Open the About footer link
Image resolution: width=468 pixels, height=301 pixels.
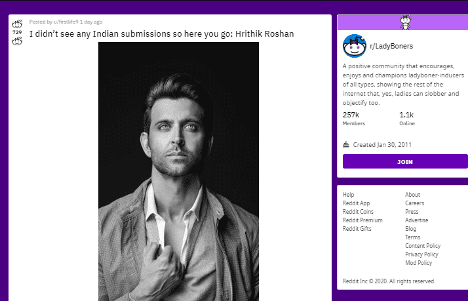412,195
